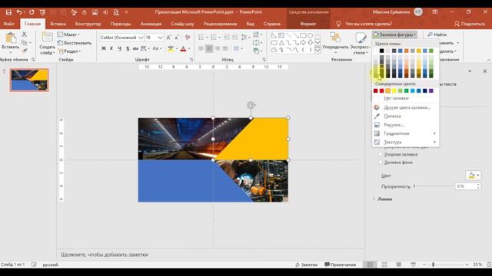Apply strikethrough abc formatting
Viewport: 492px width, 276px height.
pyautogui.click(x=135, y=48)
